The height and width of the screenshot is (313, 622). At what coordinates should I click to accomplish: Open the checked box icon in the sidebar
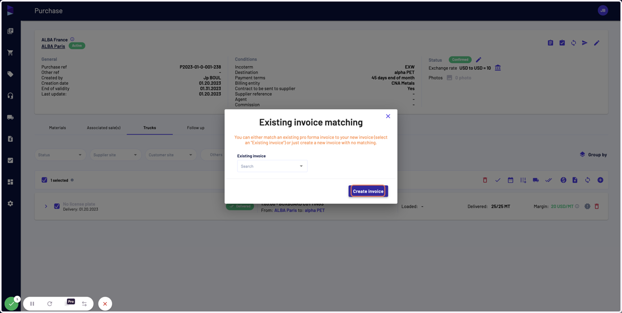(x=10, y=160)
